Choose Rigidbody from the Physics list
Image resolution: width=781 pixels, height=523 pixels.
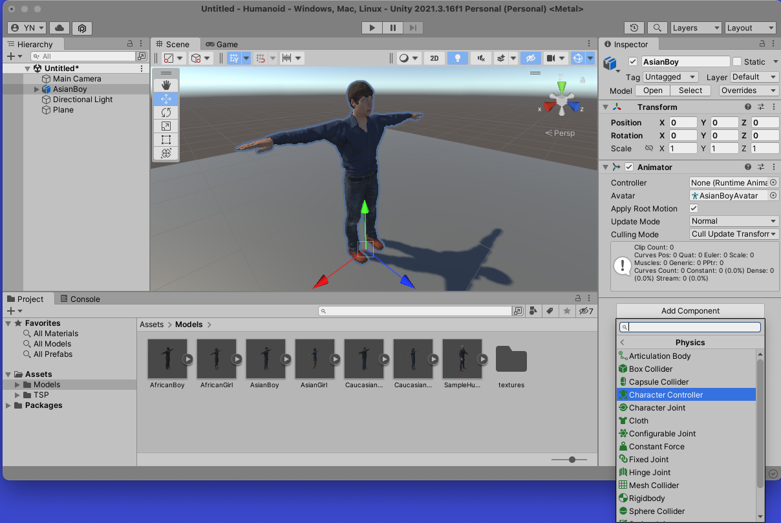647,498
